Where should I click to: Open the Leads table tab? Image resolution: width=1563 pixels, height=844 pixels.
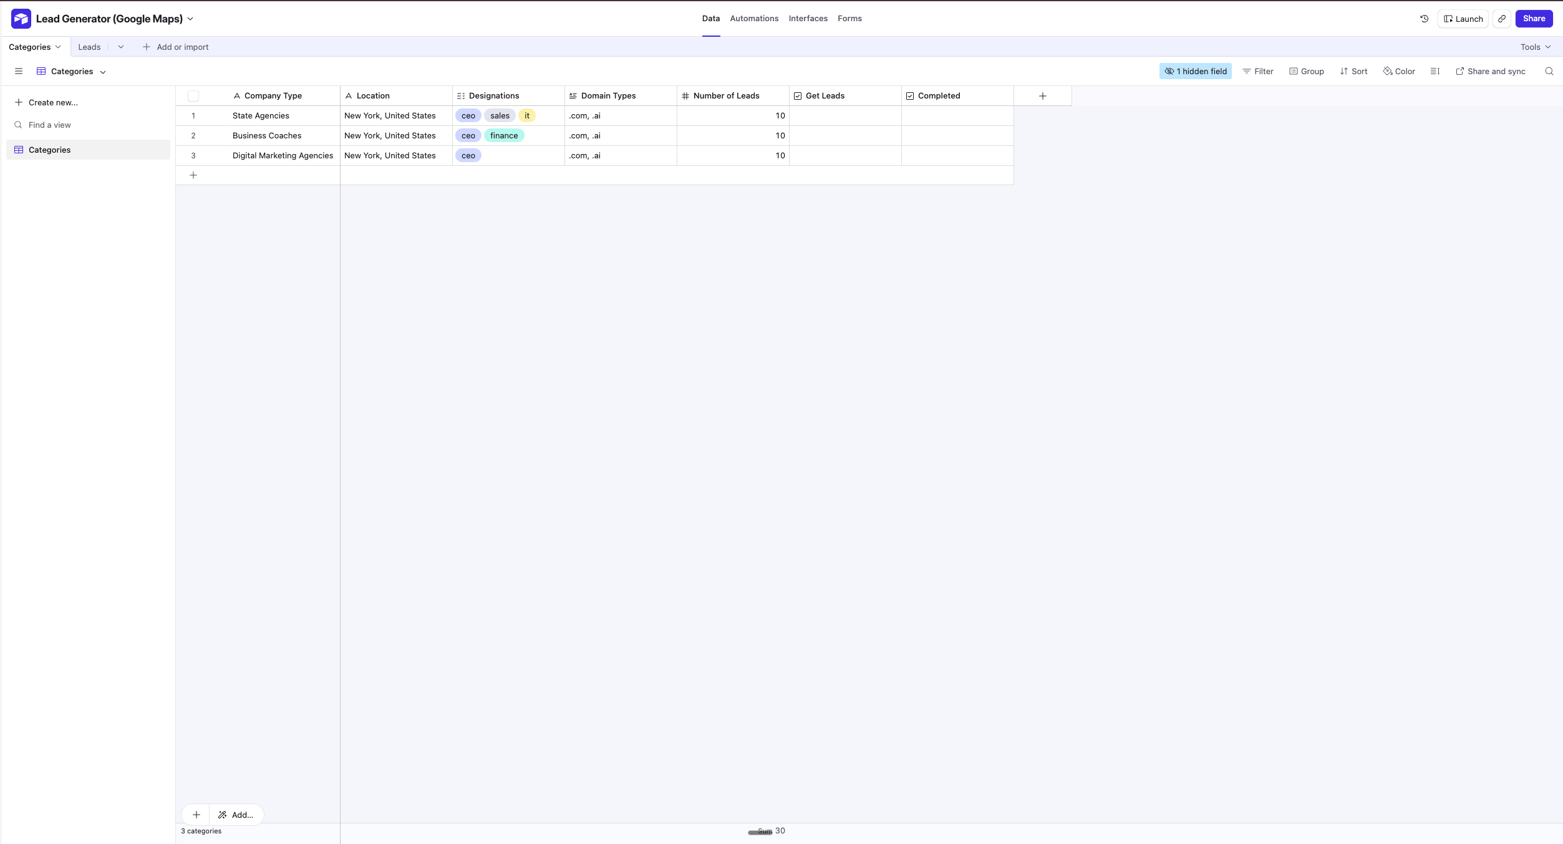(89, 47)
